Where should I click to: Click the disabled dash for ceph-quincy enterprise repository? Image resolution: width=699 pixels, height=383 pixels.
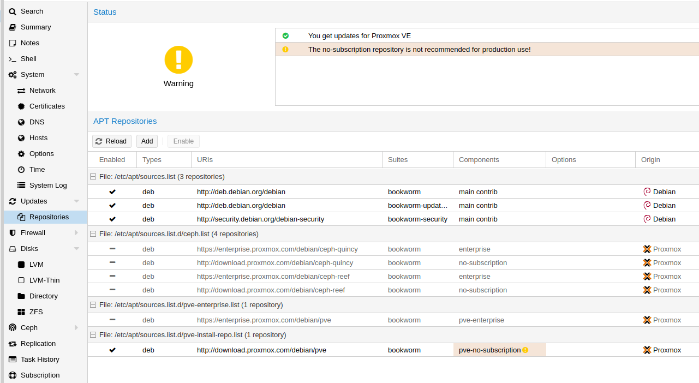pyautogui.click(x=112, y=249)
